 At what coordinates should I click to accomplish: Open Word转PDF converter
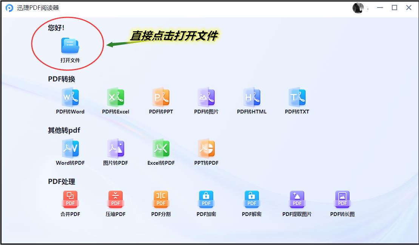pyautogui.click(x=70, y=149)
